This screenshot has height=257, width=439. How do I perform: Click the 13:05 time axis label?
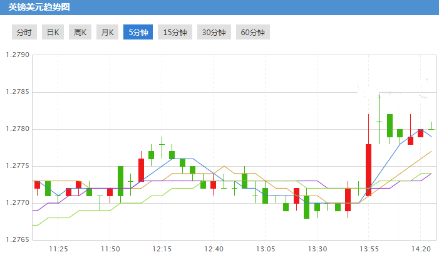265,249
